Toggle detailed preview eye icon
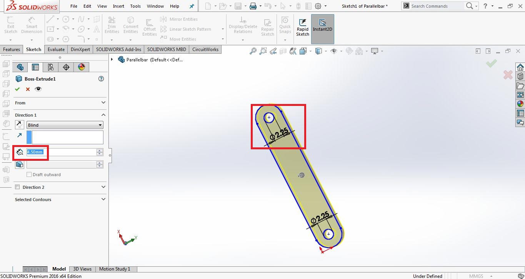 tap(38, 89)
